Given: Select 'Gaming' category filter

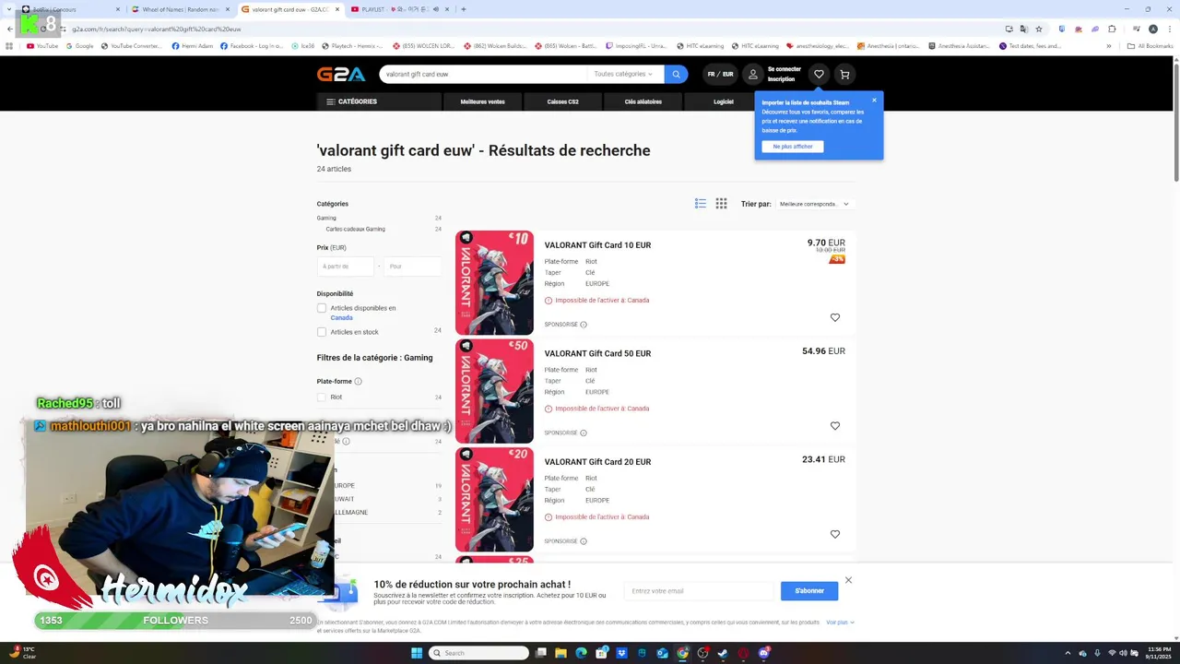Looking at the screenshot, I should [x=326, y=218].
